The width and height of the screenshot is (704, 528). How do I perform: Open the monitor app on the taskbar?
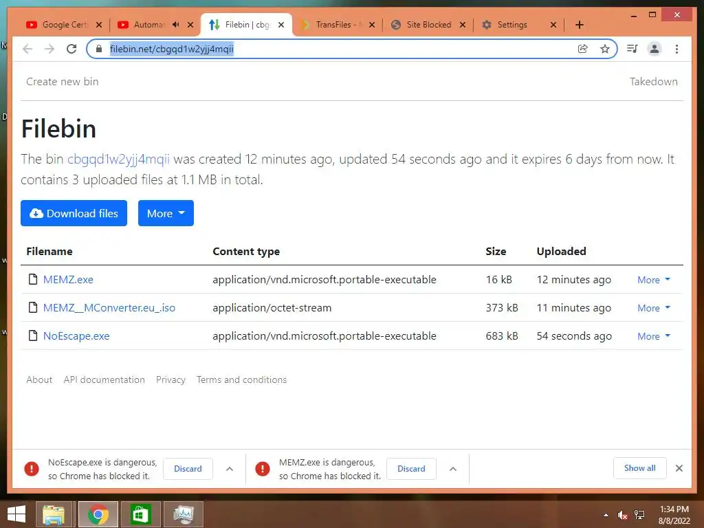coord(183,514)
